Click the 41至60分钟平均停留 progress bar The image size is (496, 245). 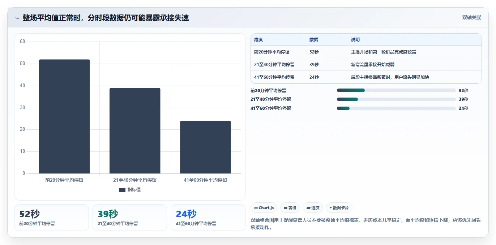396,108
